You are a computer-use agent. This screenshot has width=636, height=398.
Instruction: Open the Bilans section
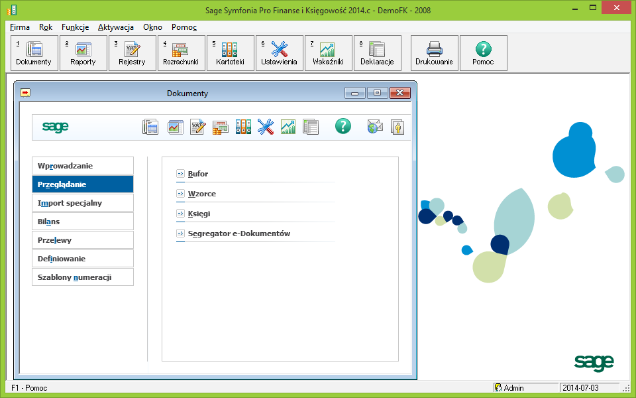coord(83,222)
